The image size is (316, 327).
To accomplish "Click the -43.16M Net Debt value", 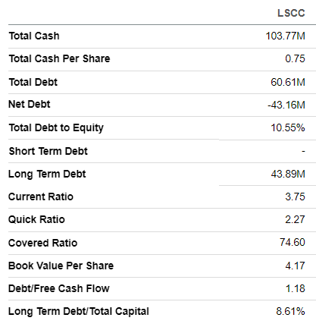I will point(286,105).
